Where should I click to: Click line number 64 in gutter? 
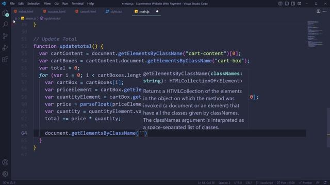24,133
